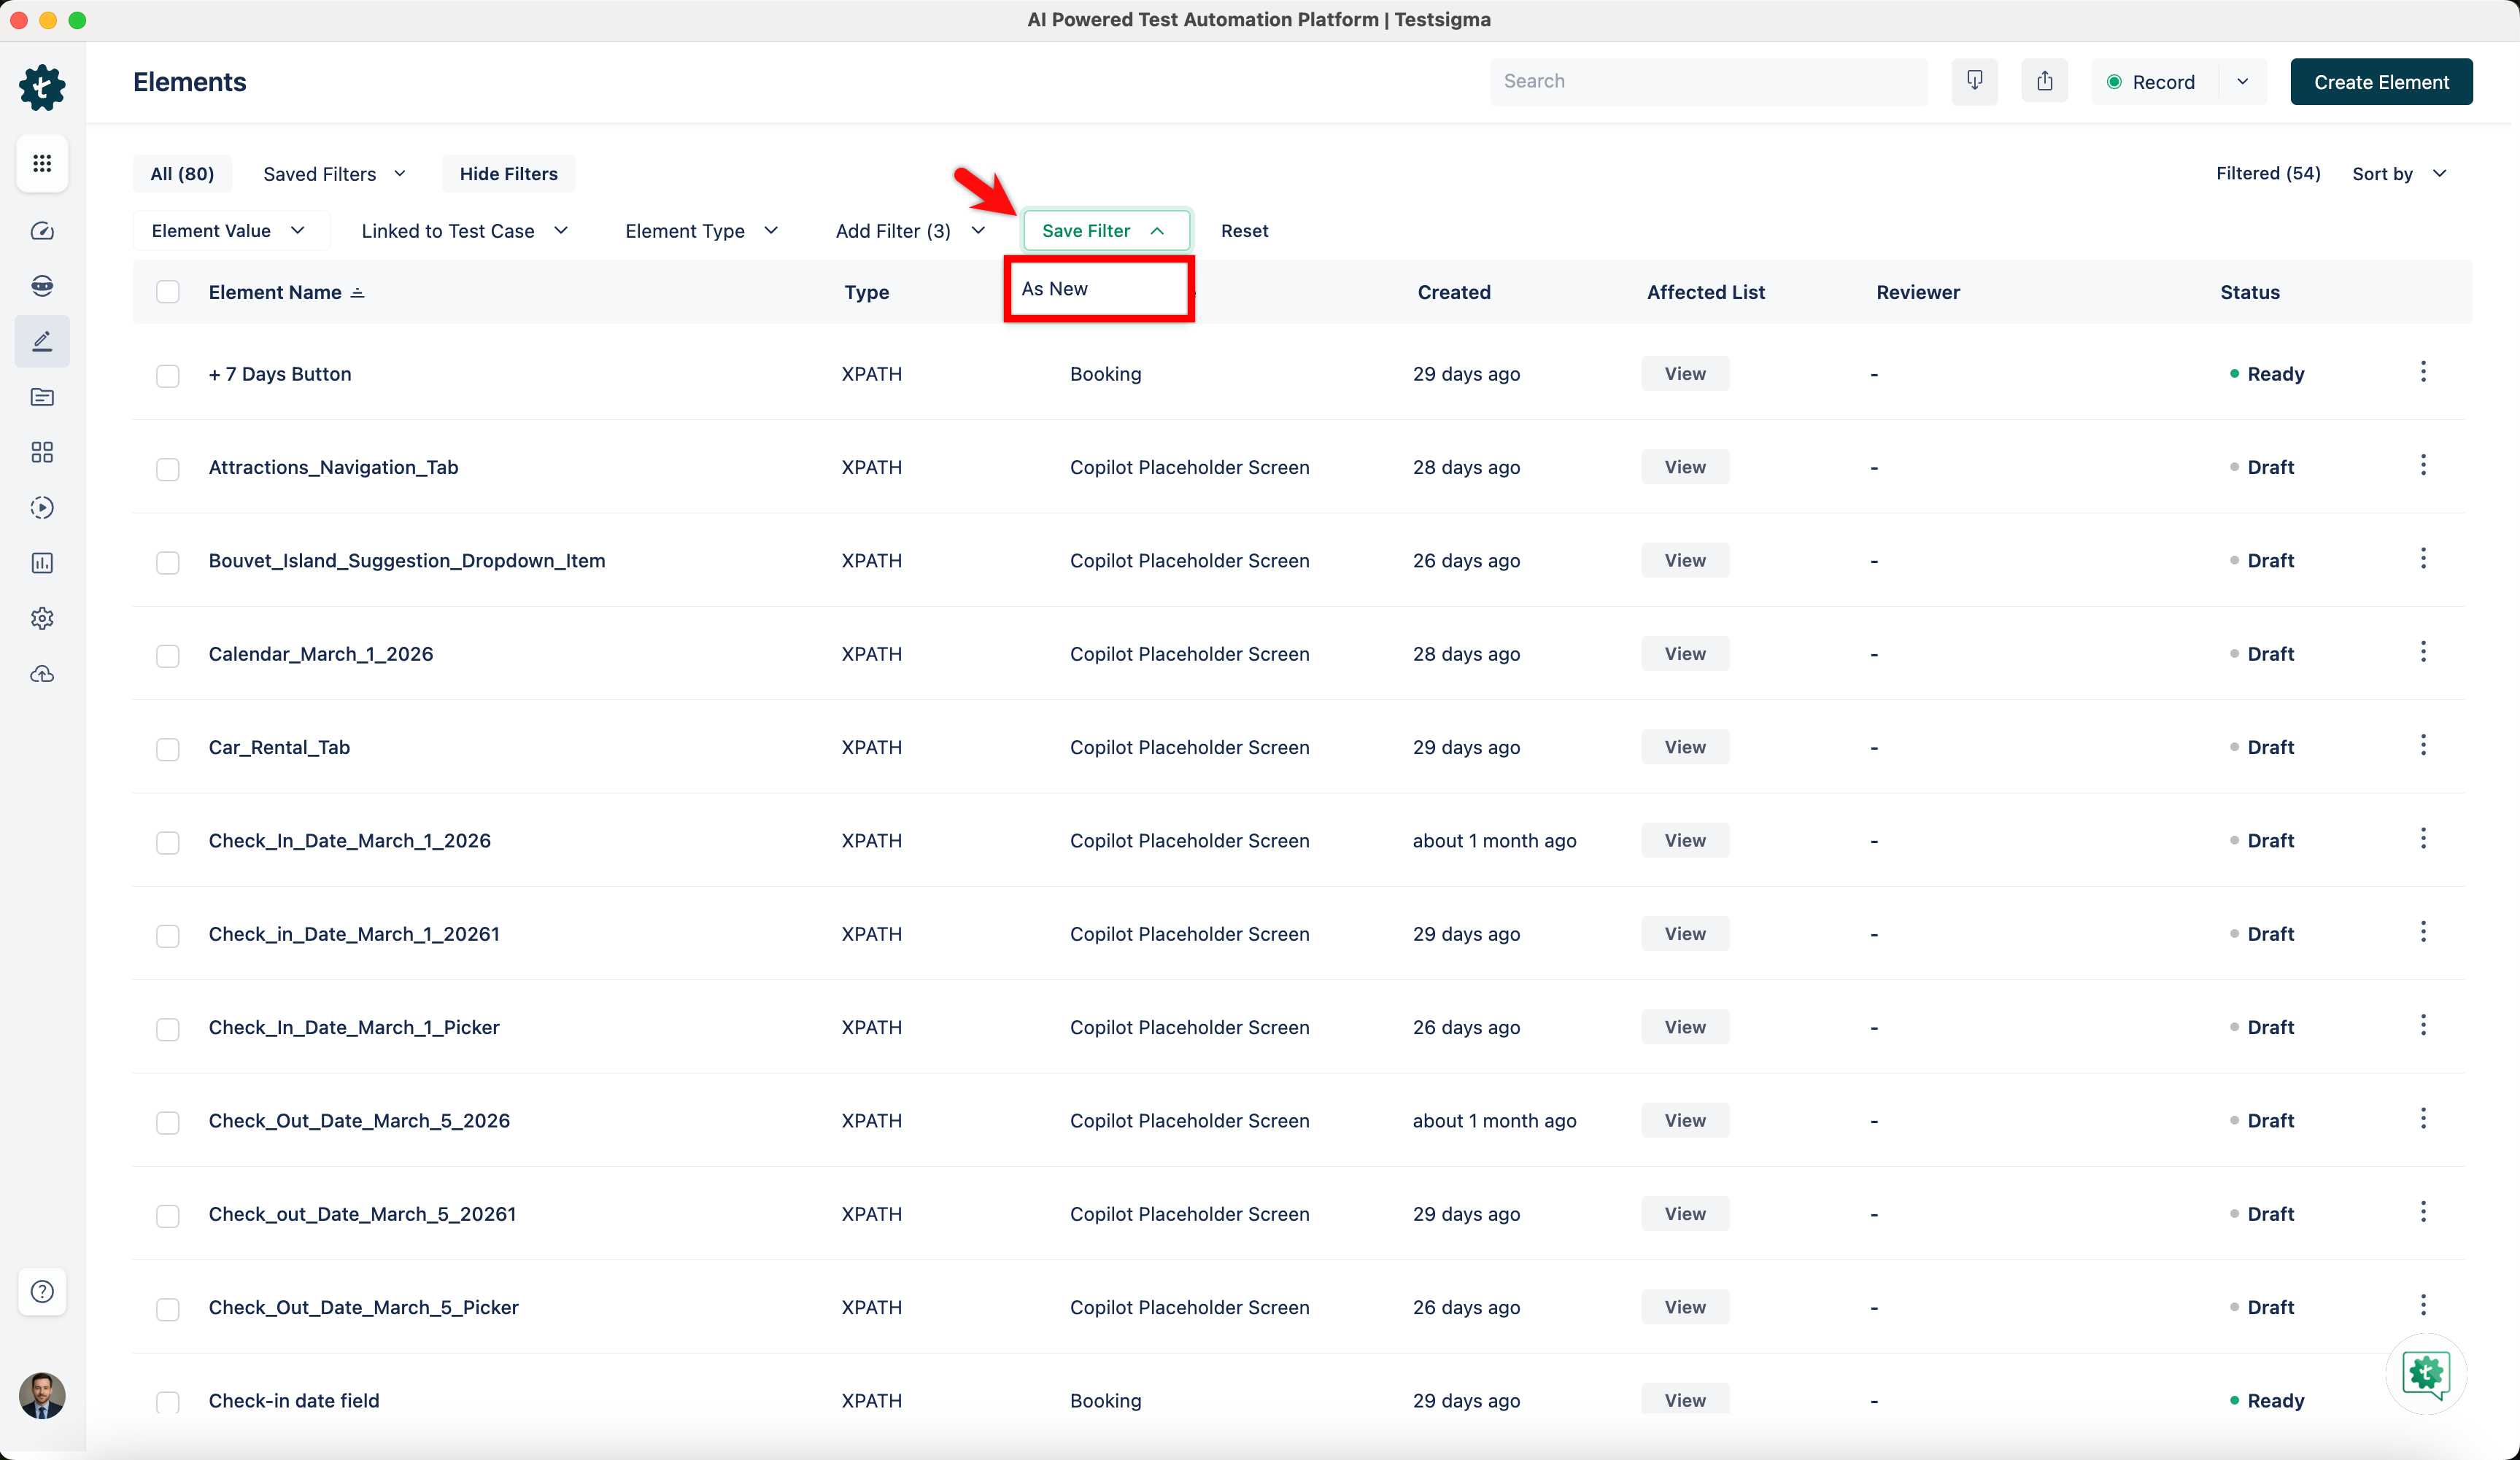2520x1460 pixels.
Task: Open kebab menu for + 7 Days Button
Action: tap(2422, 372)
